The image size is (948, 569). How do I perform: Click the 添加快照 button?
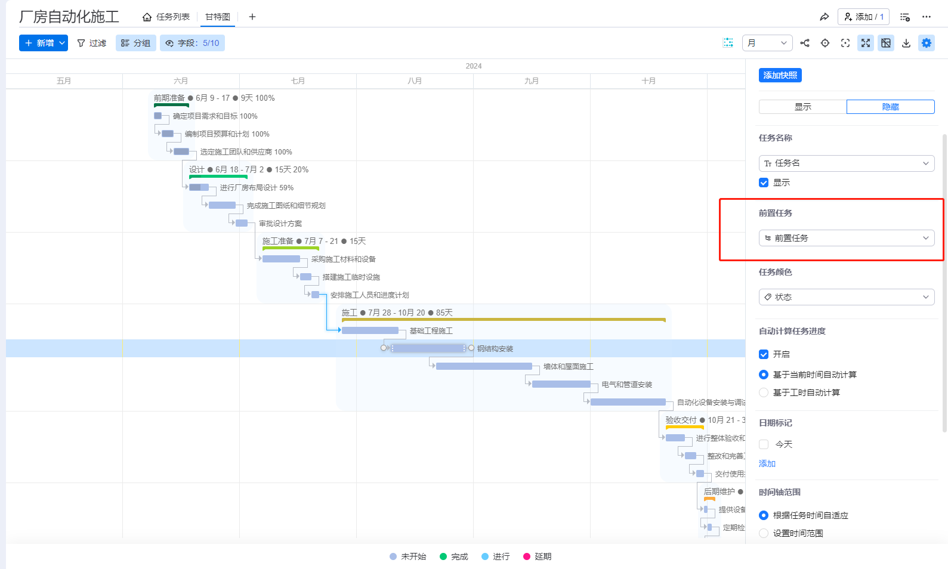[780, 75]
